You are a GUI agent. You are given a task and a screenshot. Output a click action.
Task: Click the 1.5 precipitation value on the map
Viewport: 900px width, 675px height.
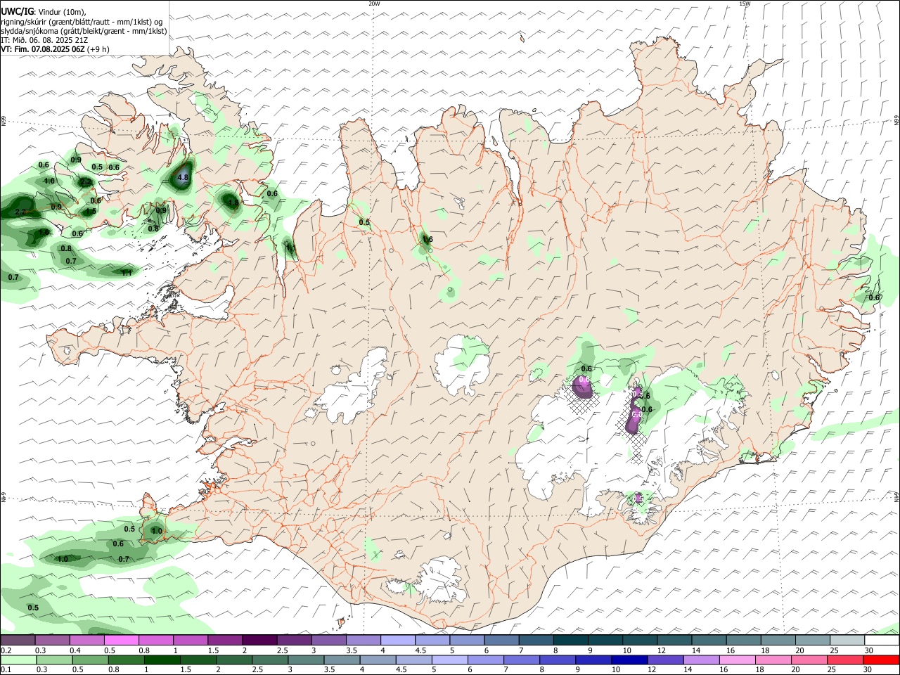click(x=91, y=211)
